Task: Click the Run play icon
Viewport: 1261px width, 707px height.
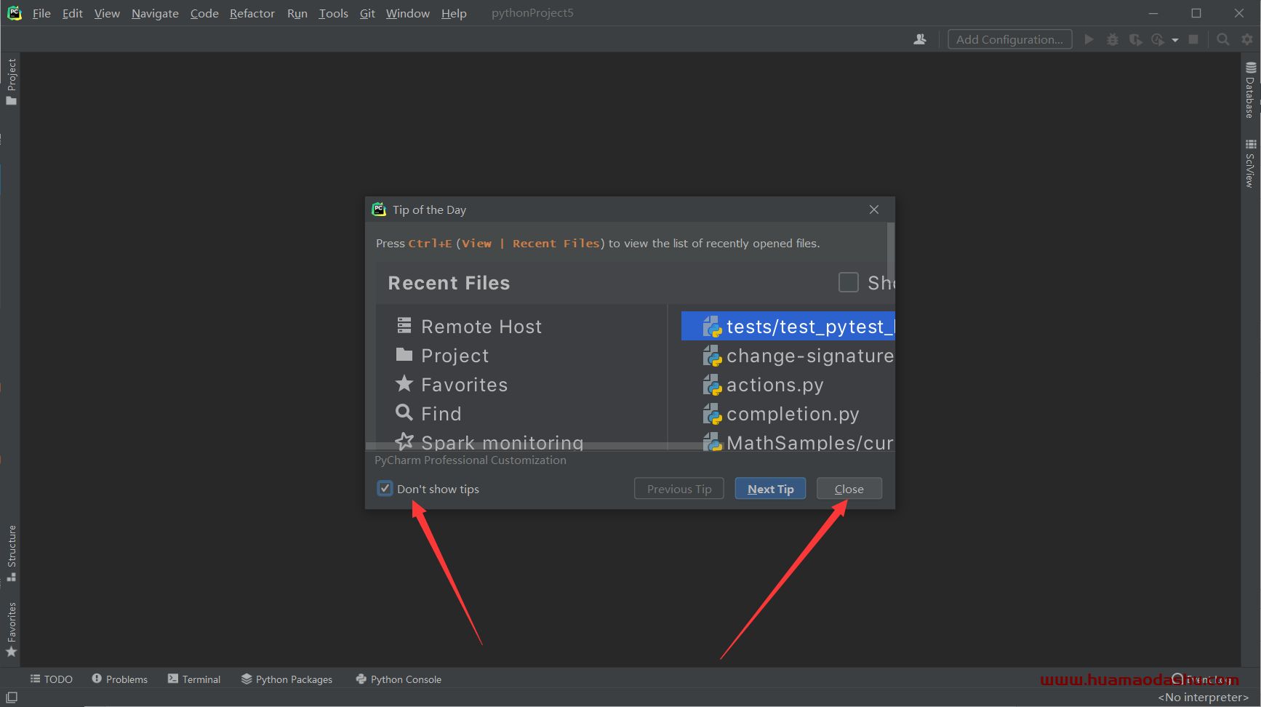Action: pos(1089,39)
